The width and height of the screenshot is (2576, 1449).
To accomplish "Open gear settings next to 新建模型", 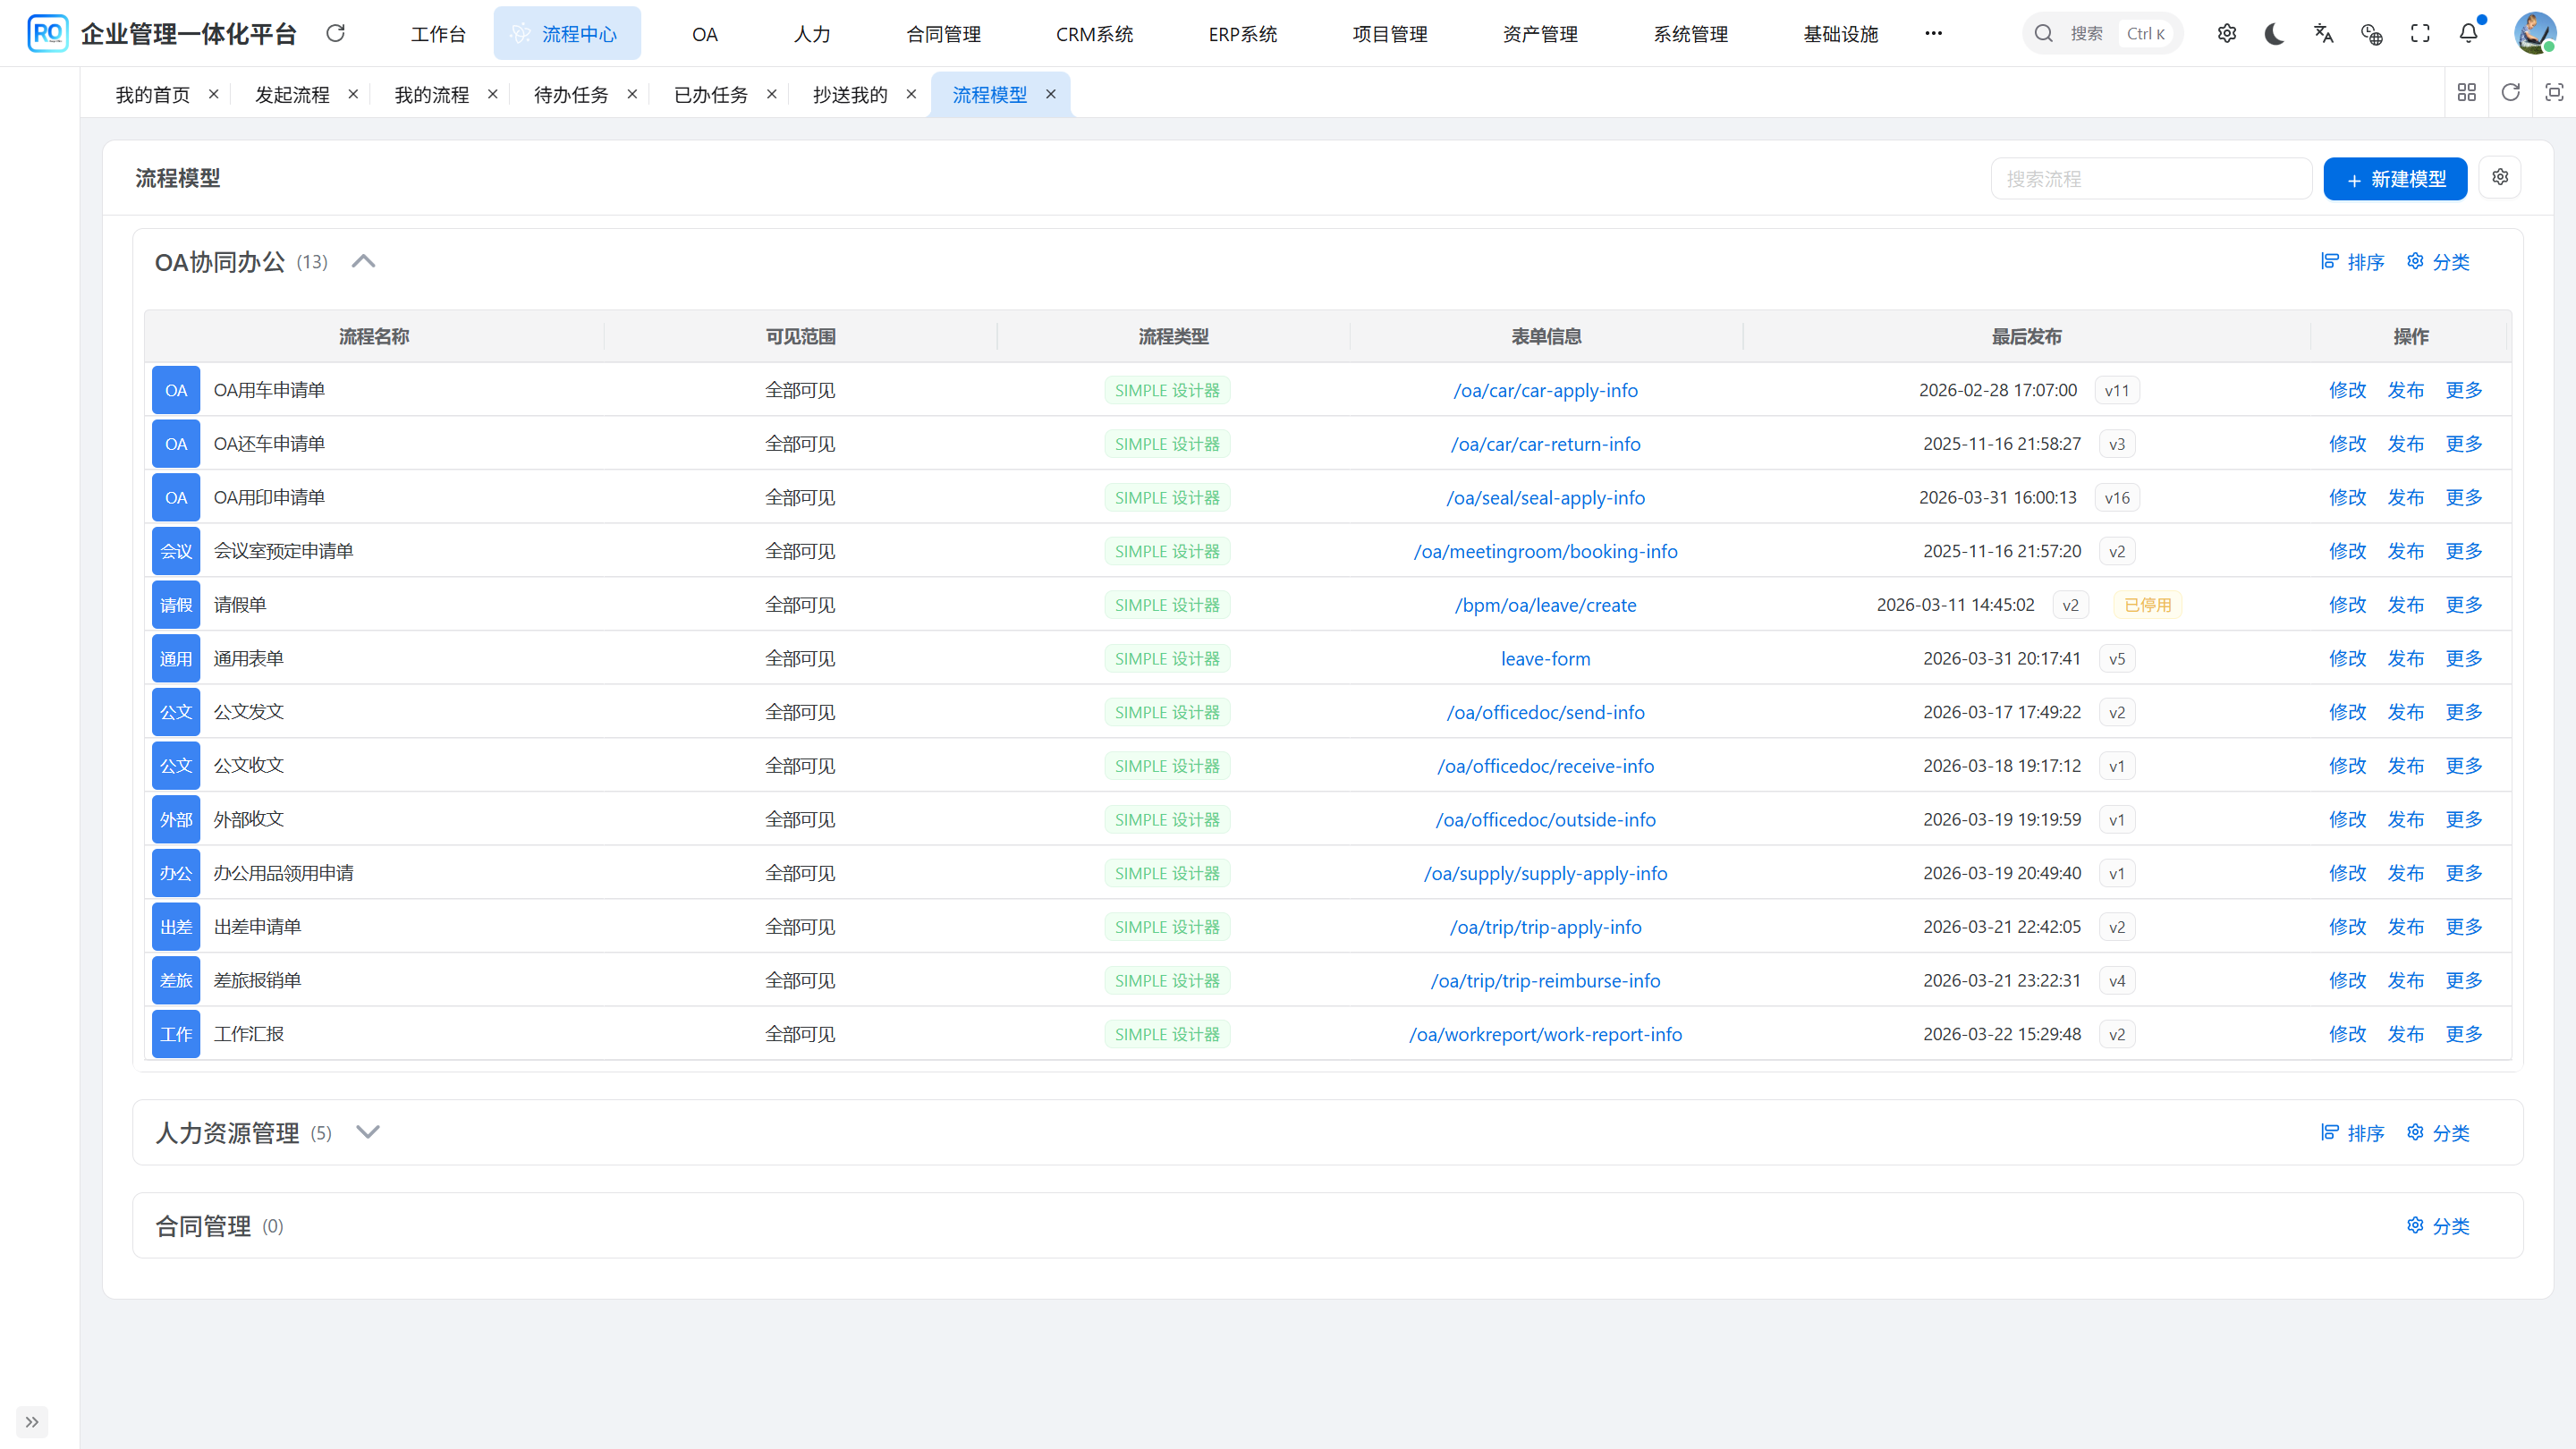I will point(2500,178).
